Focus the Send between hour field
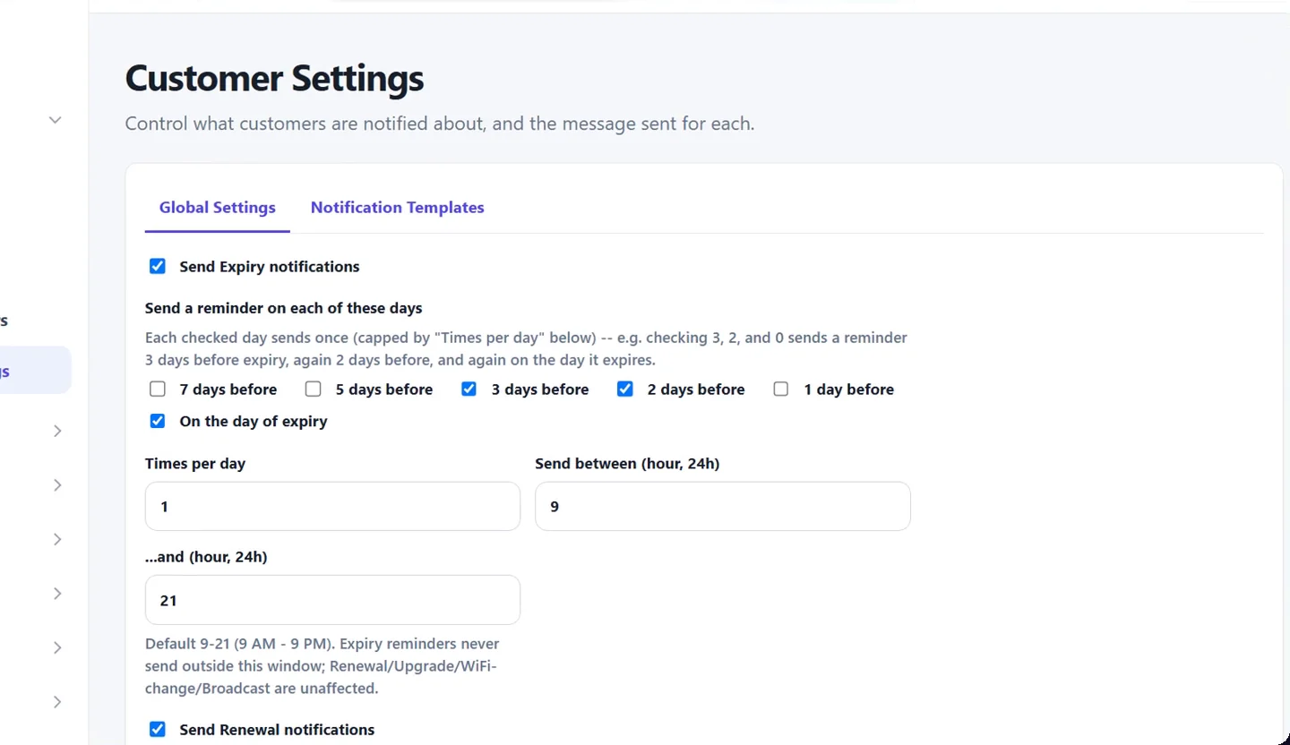This screenshot has height=745, width=1290. coord(723,506)
